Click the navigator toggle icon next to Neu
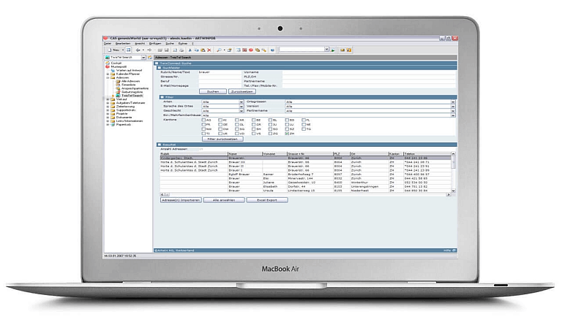Screen dimensions: 562x325 point(128,50)
